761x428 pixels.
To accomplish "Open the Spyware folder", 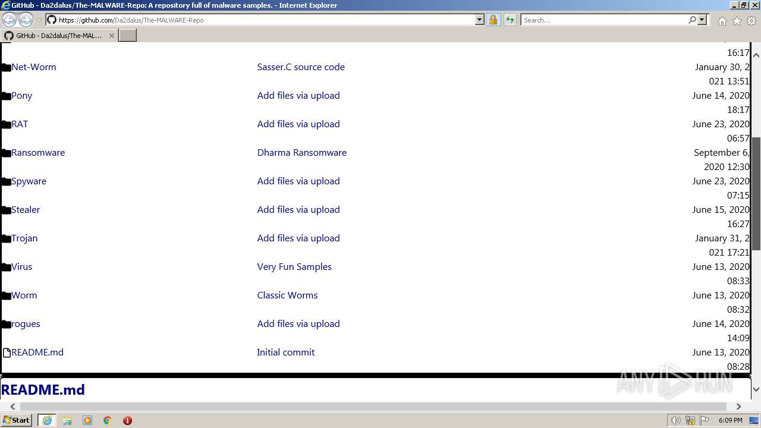I will click(x=29, y=181).
